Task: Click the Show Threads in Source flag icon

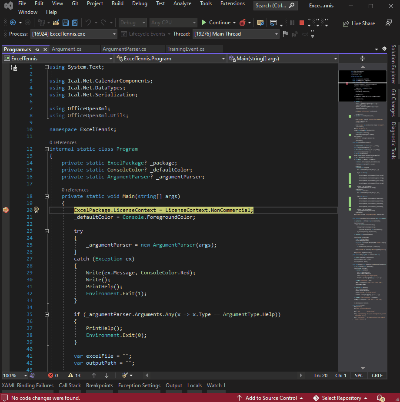Action: [286, 33]
